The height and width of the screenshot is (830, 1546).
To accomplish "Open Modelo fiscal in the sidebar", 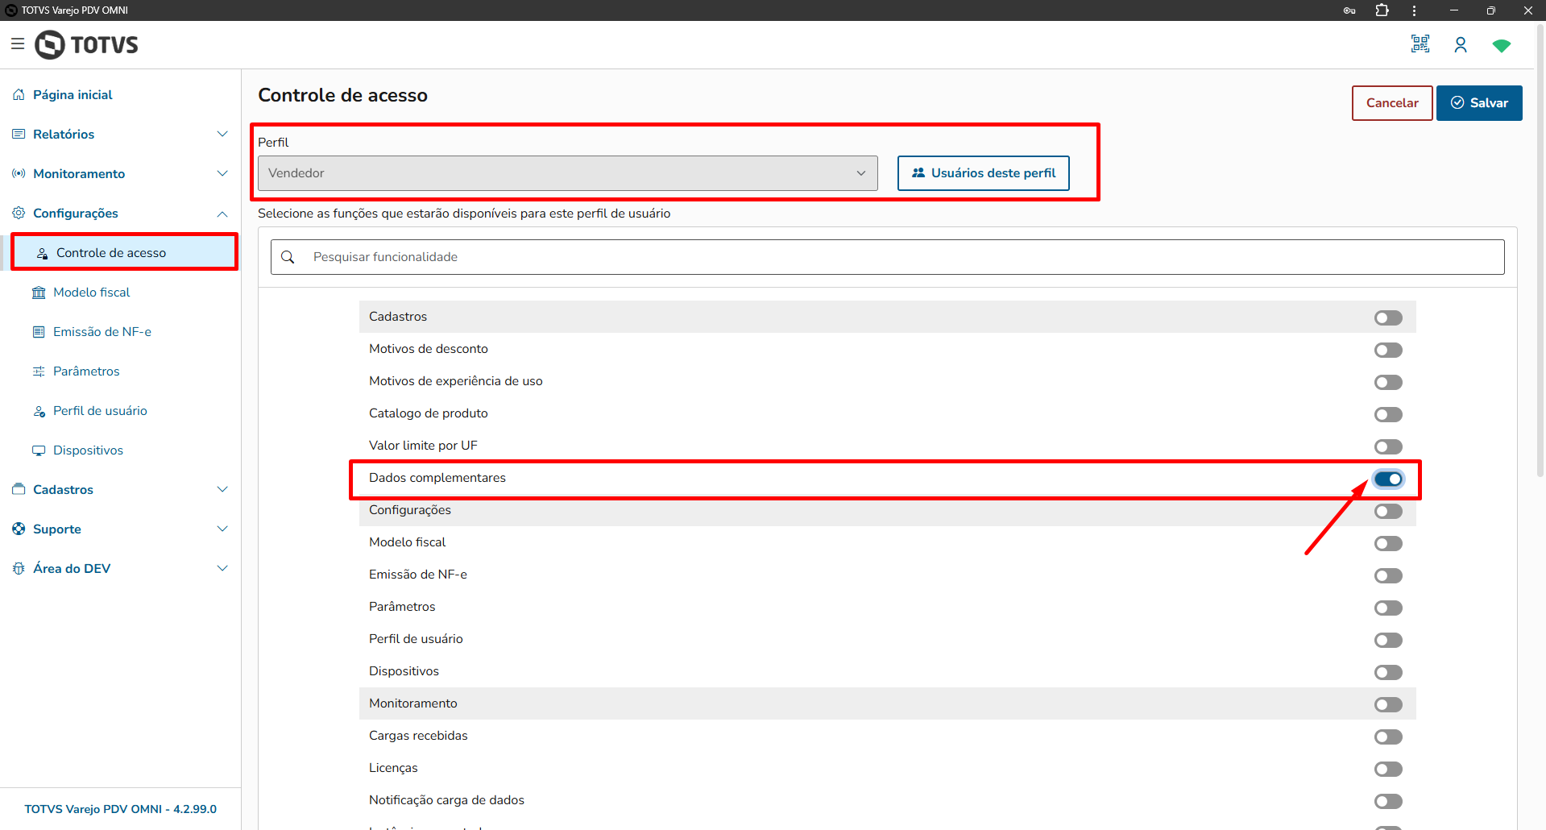I will (91, 293).
